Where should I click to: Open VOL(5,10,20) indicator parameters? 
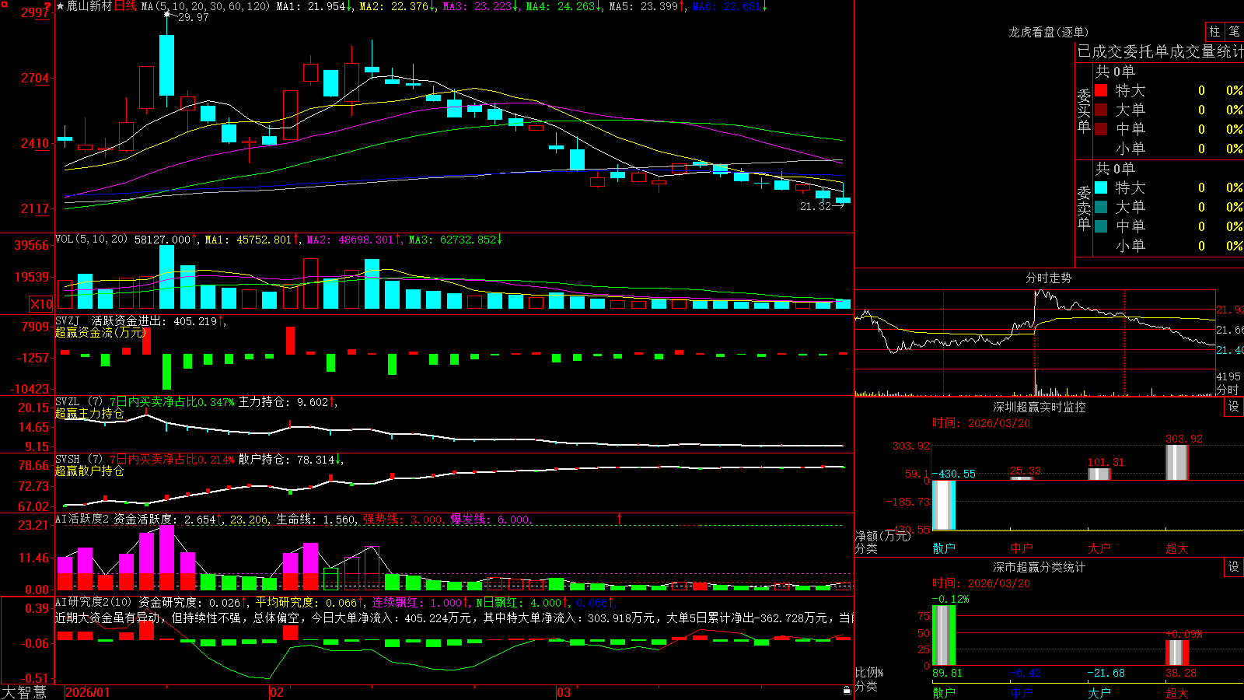point(91,240)
